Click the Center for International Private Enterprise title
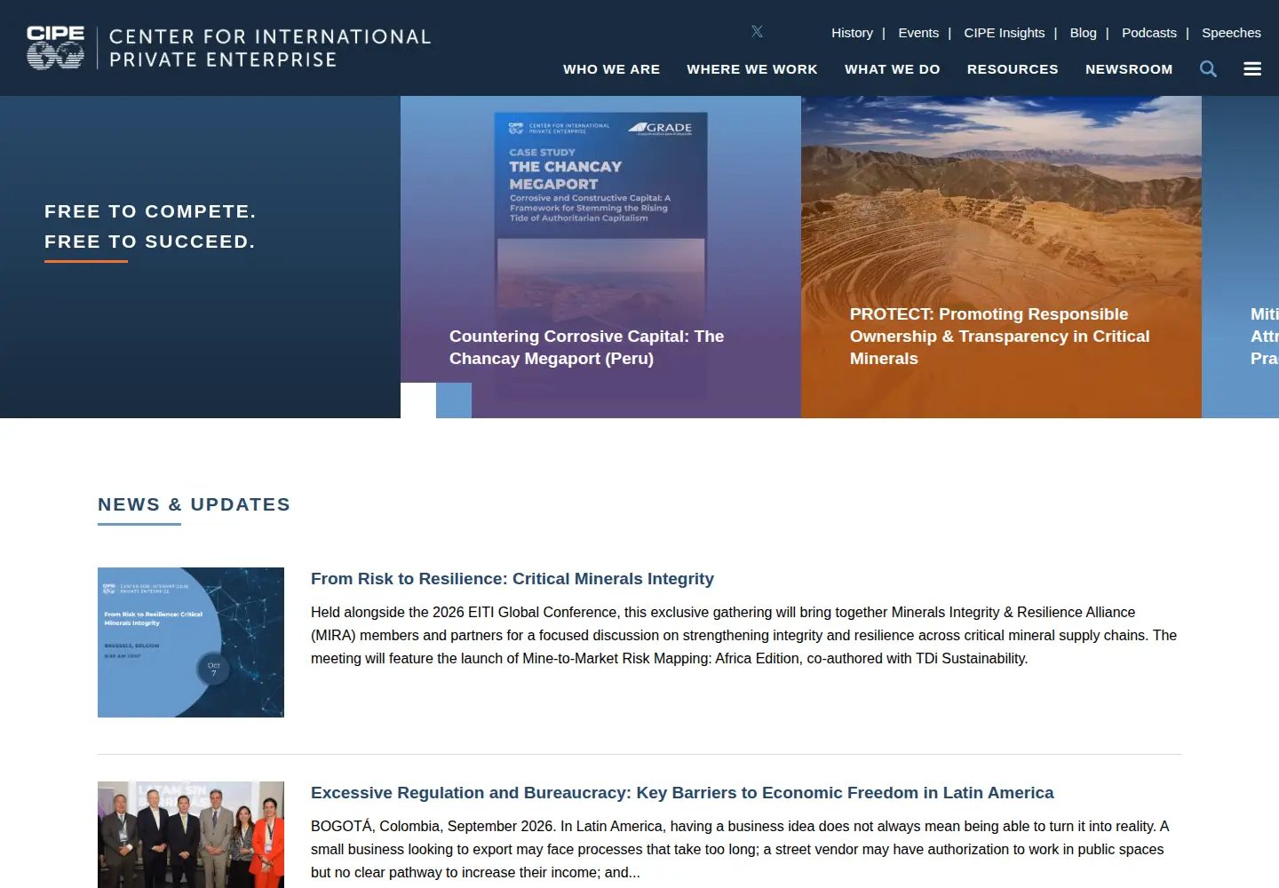This screenshot has height=888, width=1279. coord(270,48)
